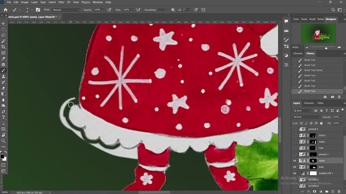Click the foreground color swatch
The height and width of the screenshot is (194, 346).
click(x=2, y=157)
